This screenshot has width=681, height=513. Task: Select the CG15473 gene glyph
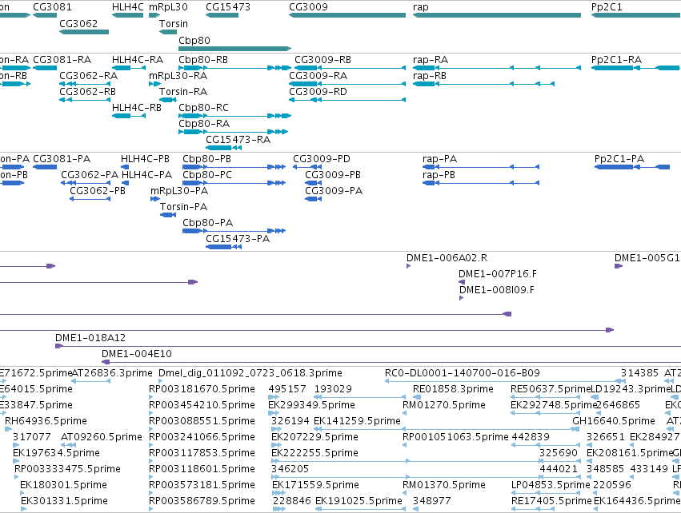(x=222, y=15)
